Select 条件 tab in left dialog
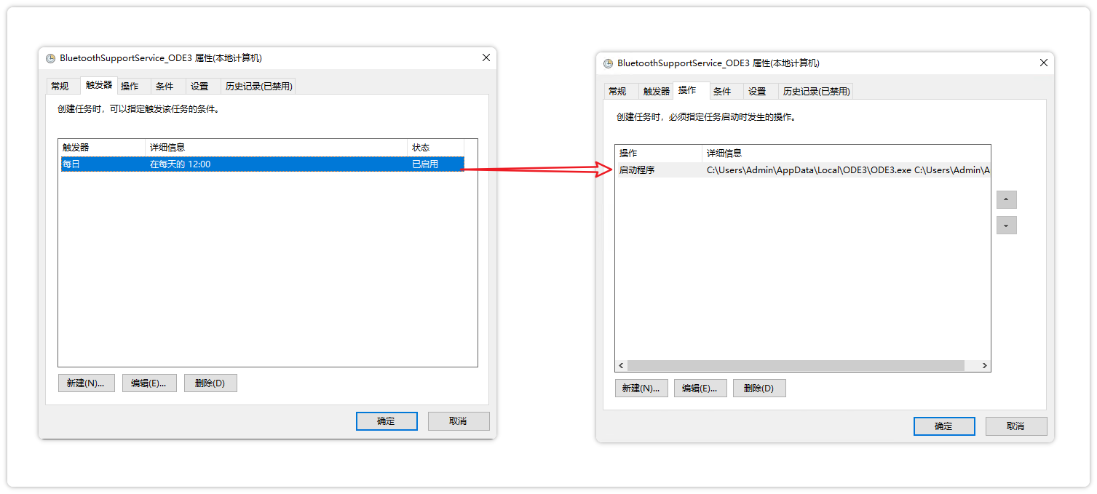Viewport: 1097px width, 494px height. point(165,87)
